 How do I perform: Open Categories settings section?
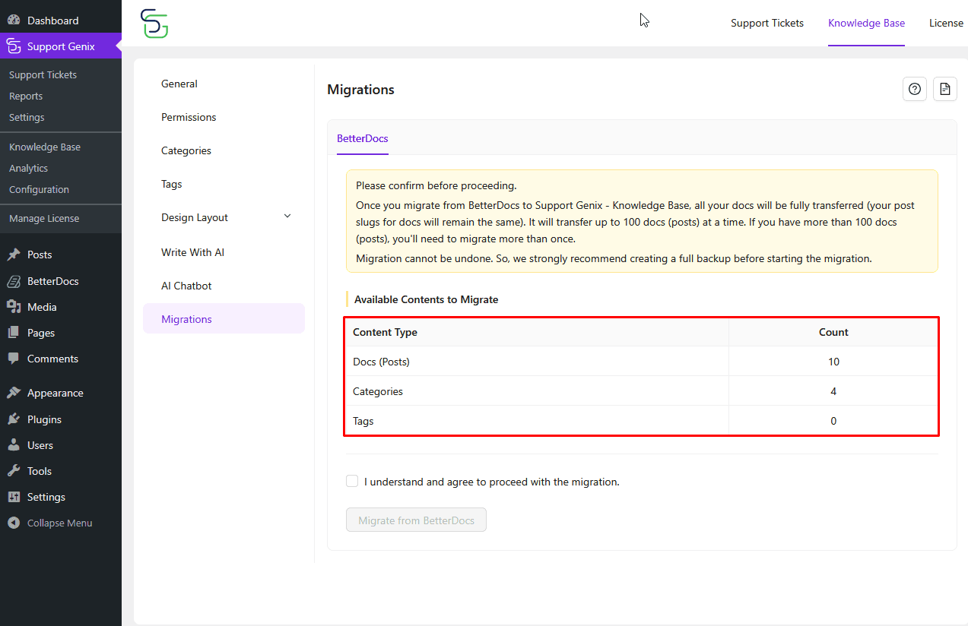coord(224,150)
